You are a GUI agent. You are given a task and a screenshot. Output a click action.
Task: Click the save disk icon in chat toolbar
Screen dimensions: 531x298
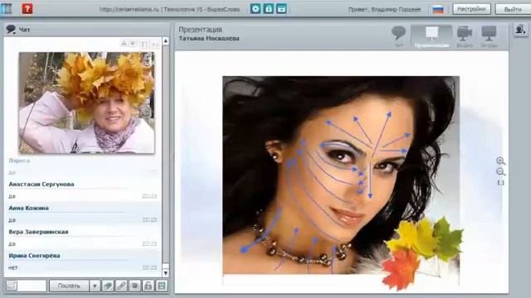tap(162, 286)
